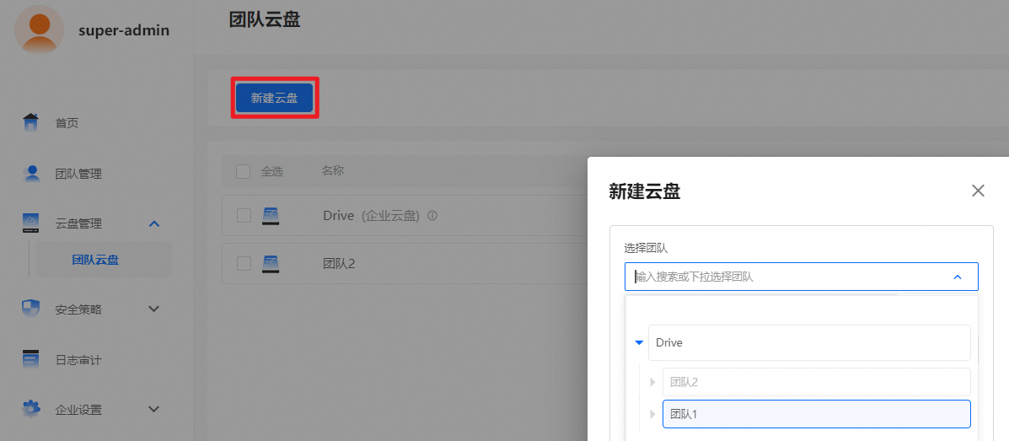Open 首页 home icon in sidebar
This screenshot has height=441, width=1009.
[x=31, y=122]
